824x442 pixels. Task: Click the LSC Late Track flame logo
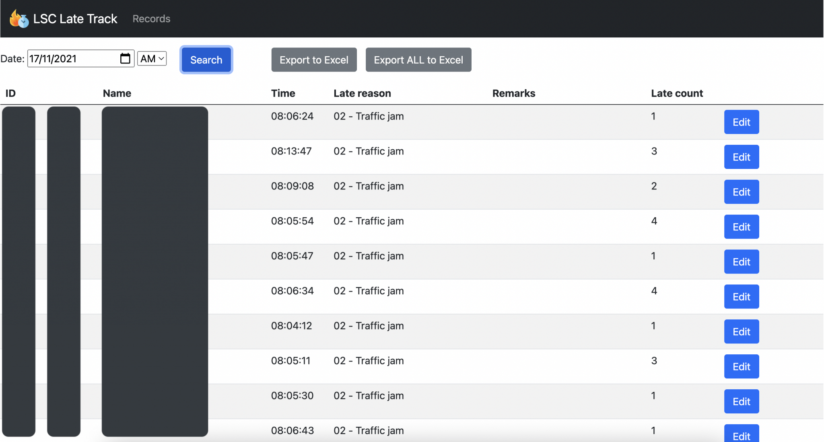pyautogui.click(x=15, y=18)
